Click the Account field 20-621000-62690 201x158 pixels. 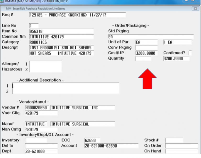click(111, 146)
